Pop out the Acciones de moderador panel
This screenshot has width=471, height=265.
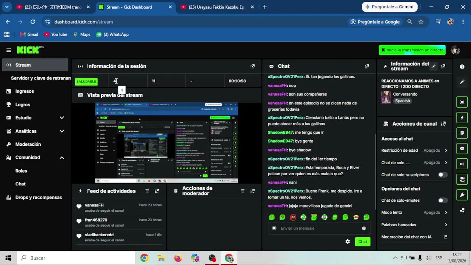[252, 191]
